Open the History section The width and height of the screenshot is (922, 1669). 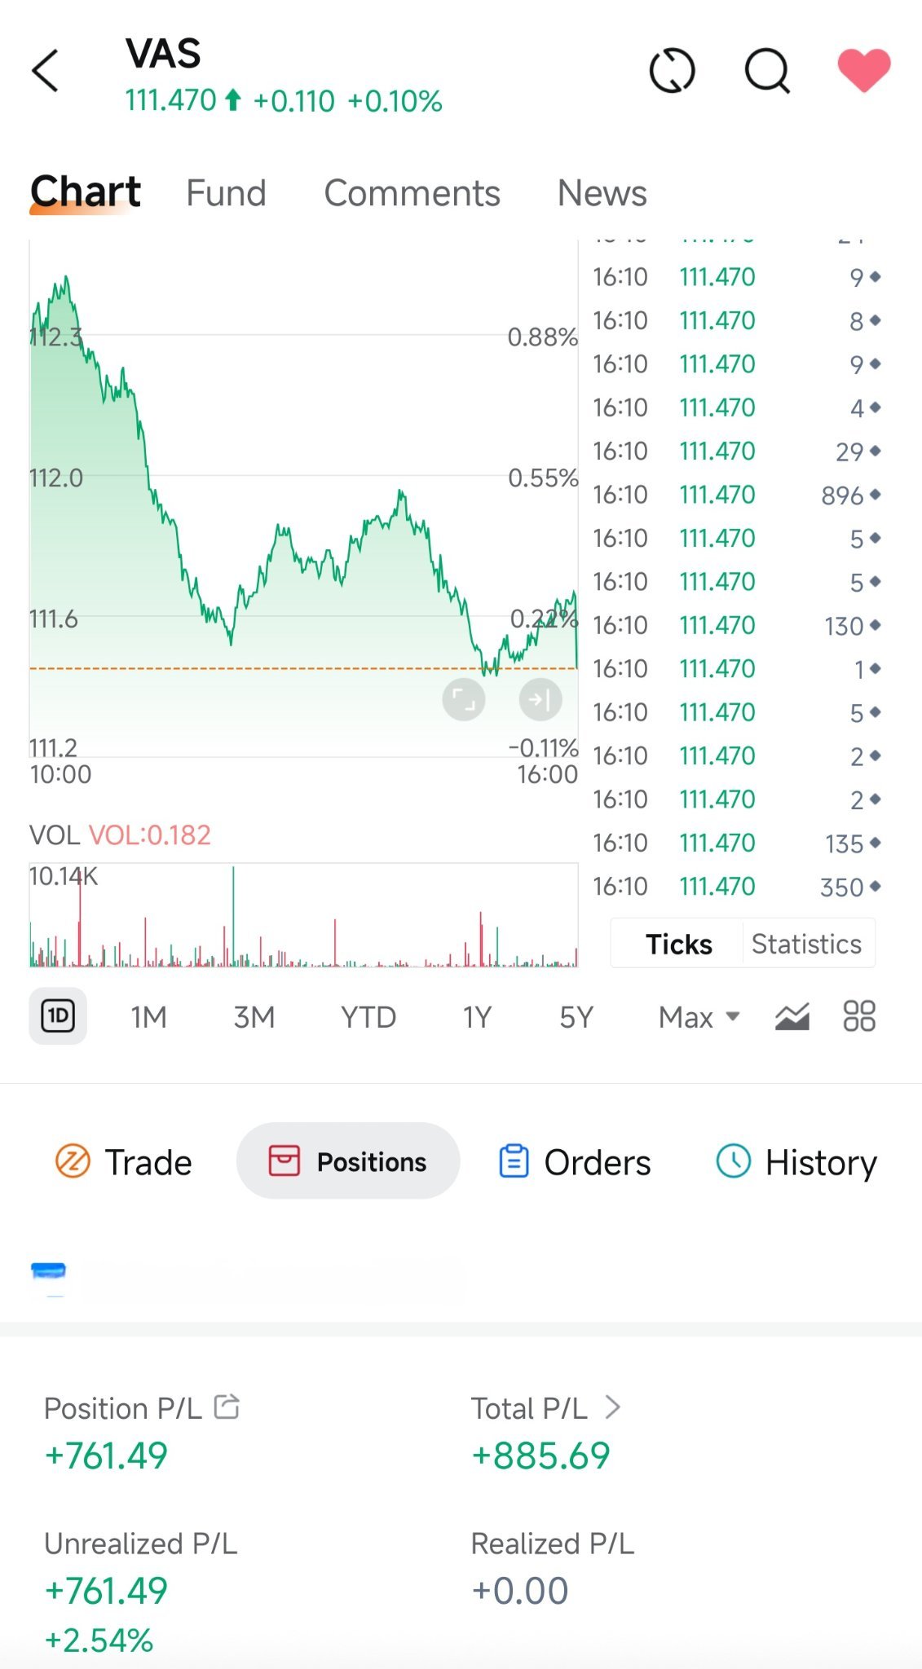[x=796, y=1162]
